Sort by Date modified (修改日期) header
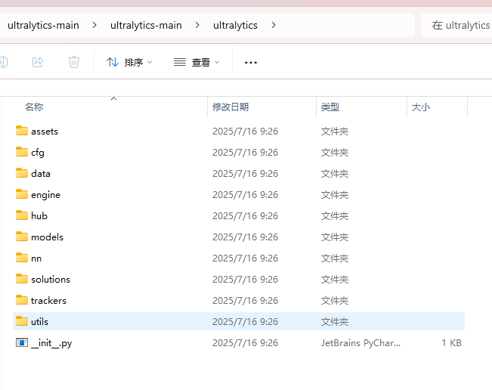492x390 pixels. pos(261,107)
